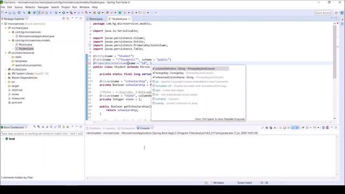Click Remove All Terminated Launches in Console
This screenshot has height=194, width=345.
[271, 128]
